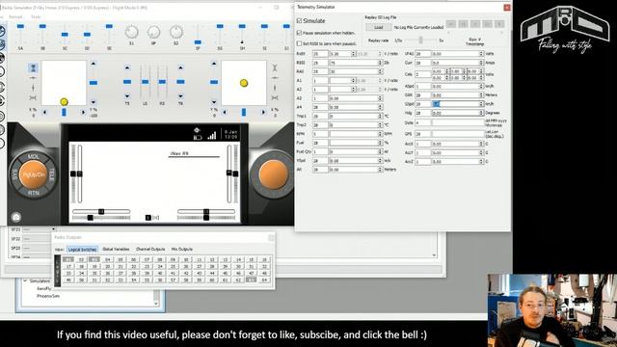Click the RTN key on the radio

[x=34, y=193]
